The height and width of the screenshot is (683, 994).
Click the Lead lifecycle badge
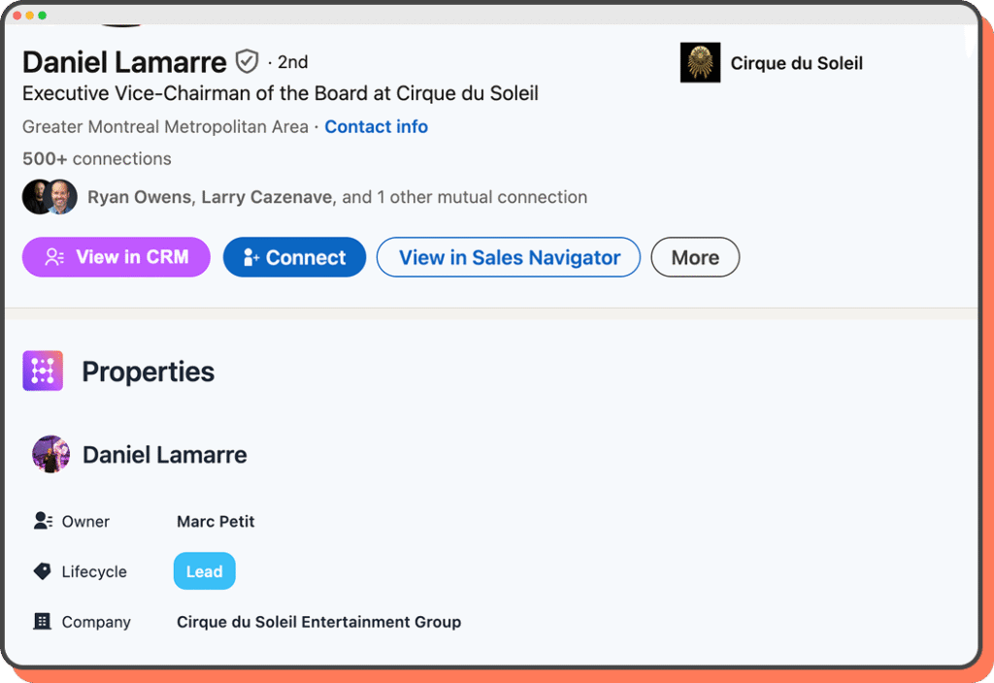pos(204,571)
